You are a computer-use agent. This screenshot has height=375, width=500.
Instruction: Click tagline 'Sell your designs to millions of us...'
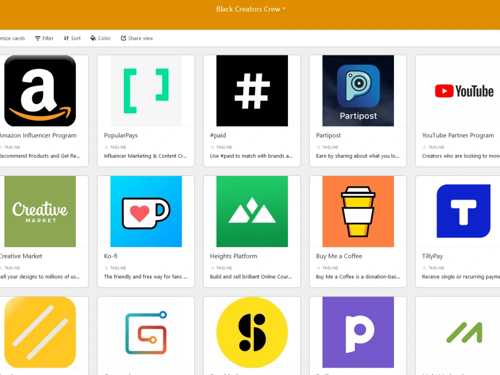[x=40, y=277]
